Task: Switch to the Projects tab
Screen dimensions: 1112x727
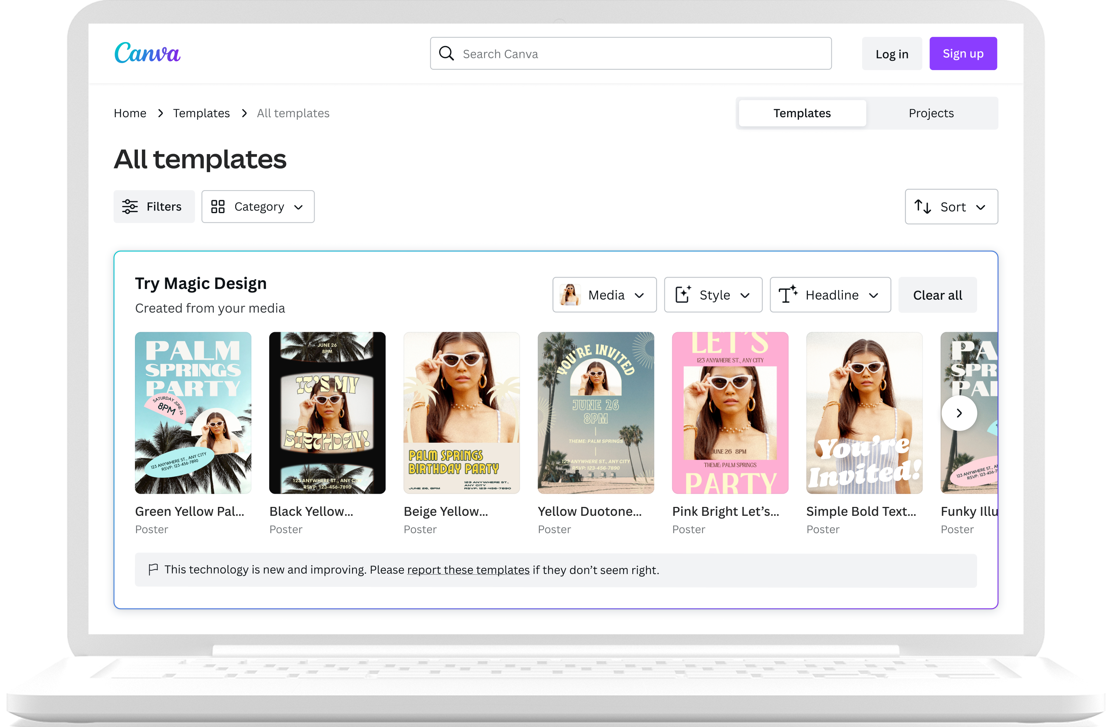Action: click(931, 113)
